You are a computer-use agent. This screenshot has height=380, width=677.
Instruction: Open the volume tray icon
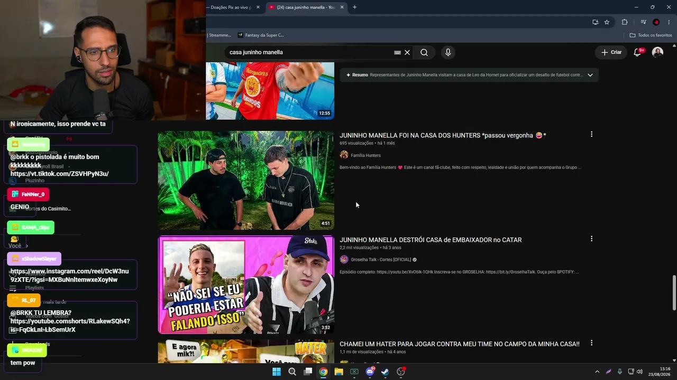[x=639, y=372]
